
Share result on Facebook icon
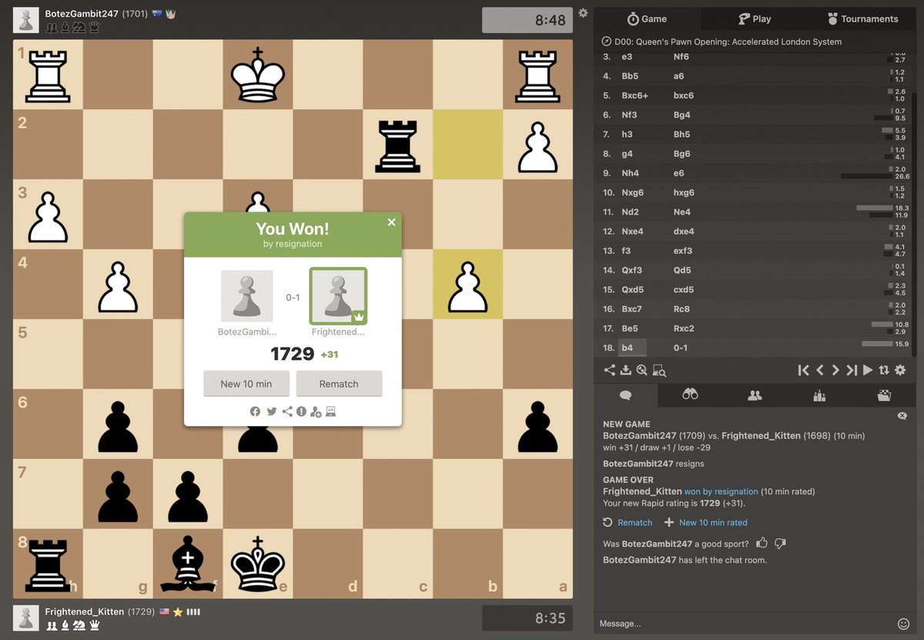(x=255, y=412)
